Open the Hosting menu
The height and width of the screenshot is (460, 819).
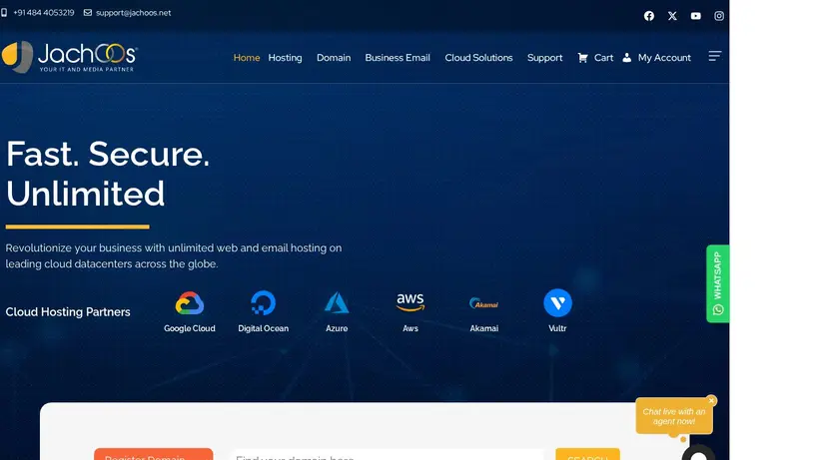click(285, 57)
